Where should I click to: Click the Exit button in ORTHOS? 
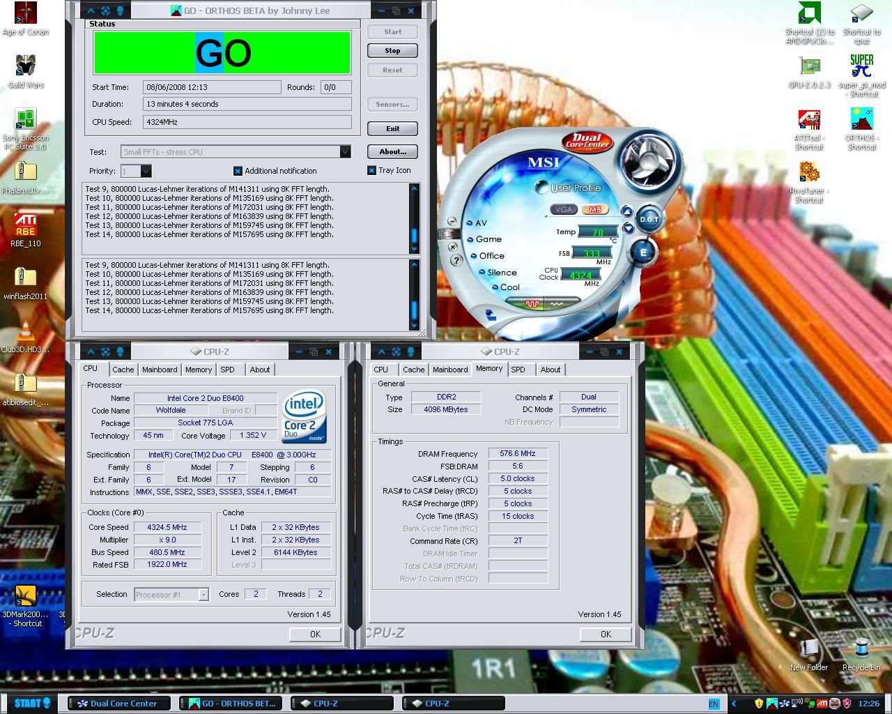[392, 129]
